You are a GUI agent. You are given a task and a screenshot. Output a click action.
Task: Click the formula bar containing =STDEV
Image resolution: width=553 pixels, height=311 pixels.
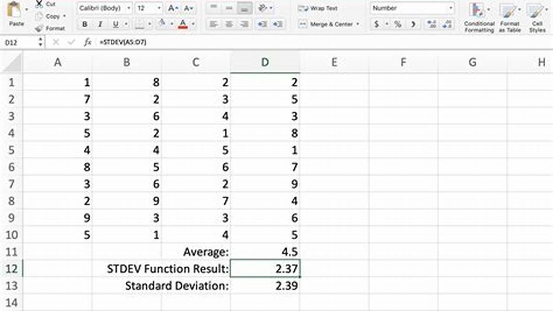pos(324,42)
